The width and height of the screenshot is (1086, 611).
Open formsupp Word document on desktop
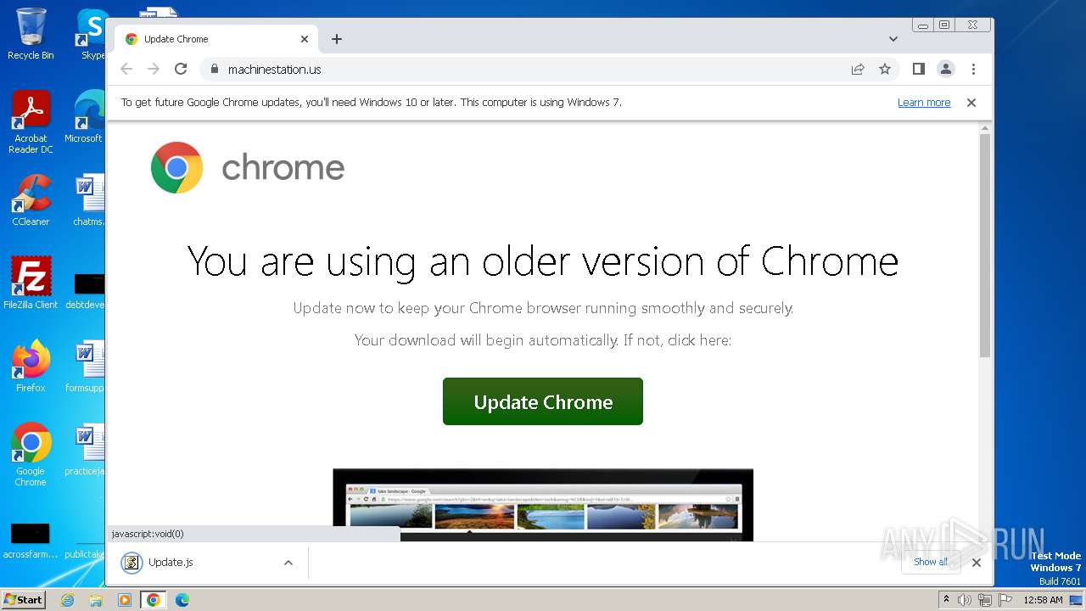coord(85,367)
